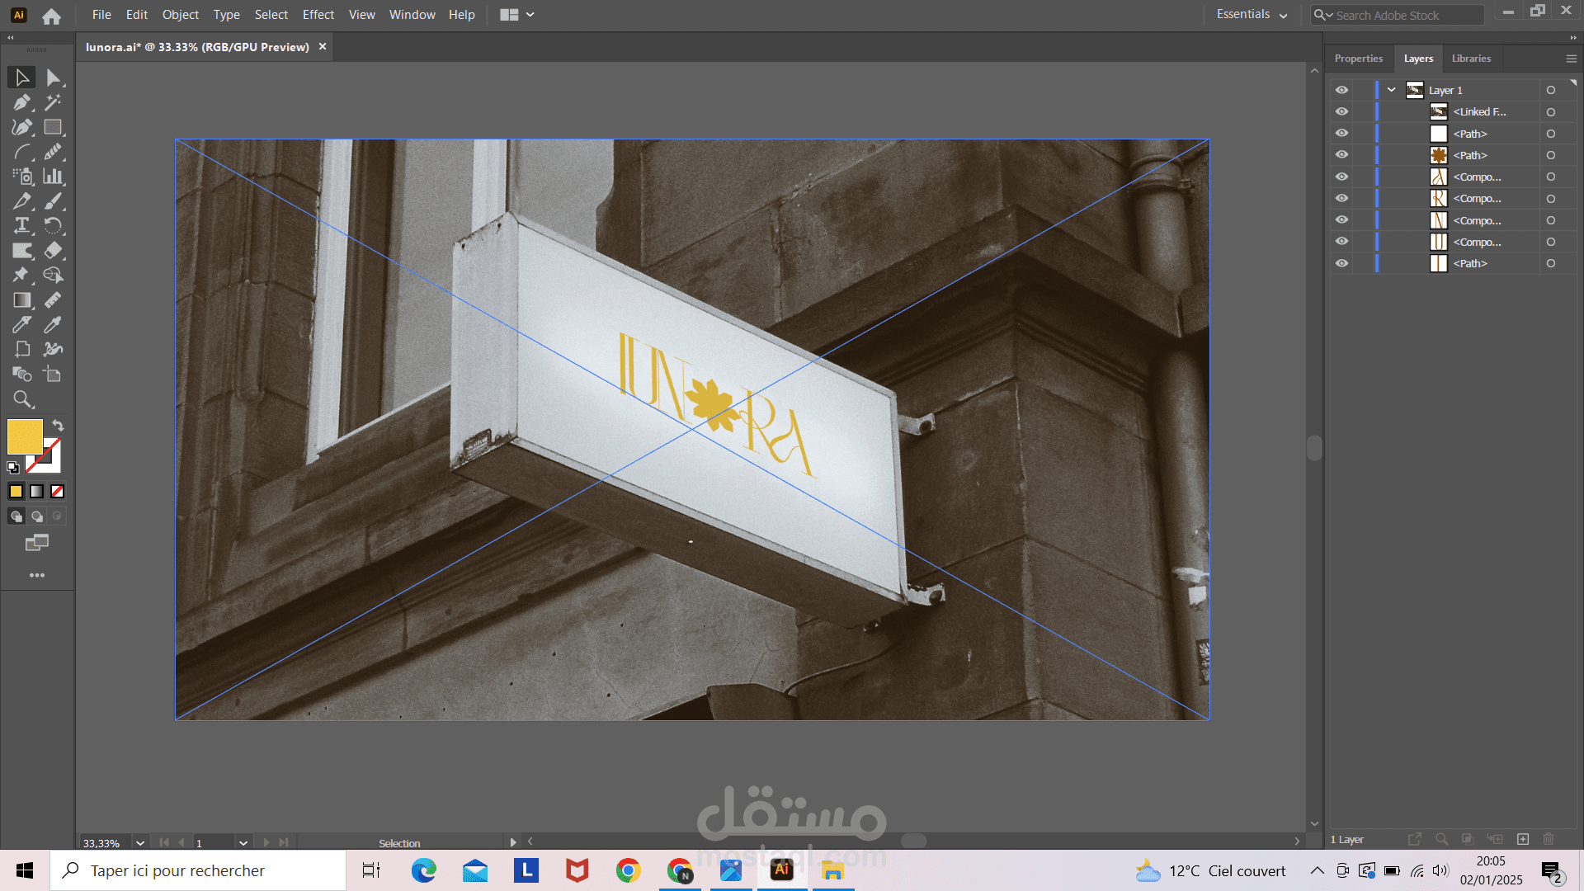Image resolution: width=1584 pixels, height=891 pixels.
Task: Toggle visibility of the bottom Path item
Action: point(1341,263)
